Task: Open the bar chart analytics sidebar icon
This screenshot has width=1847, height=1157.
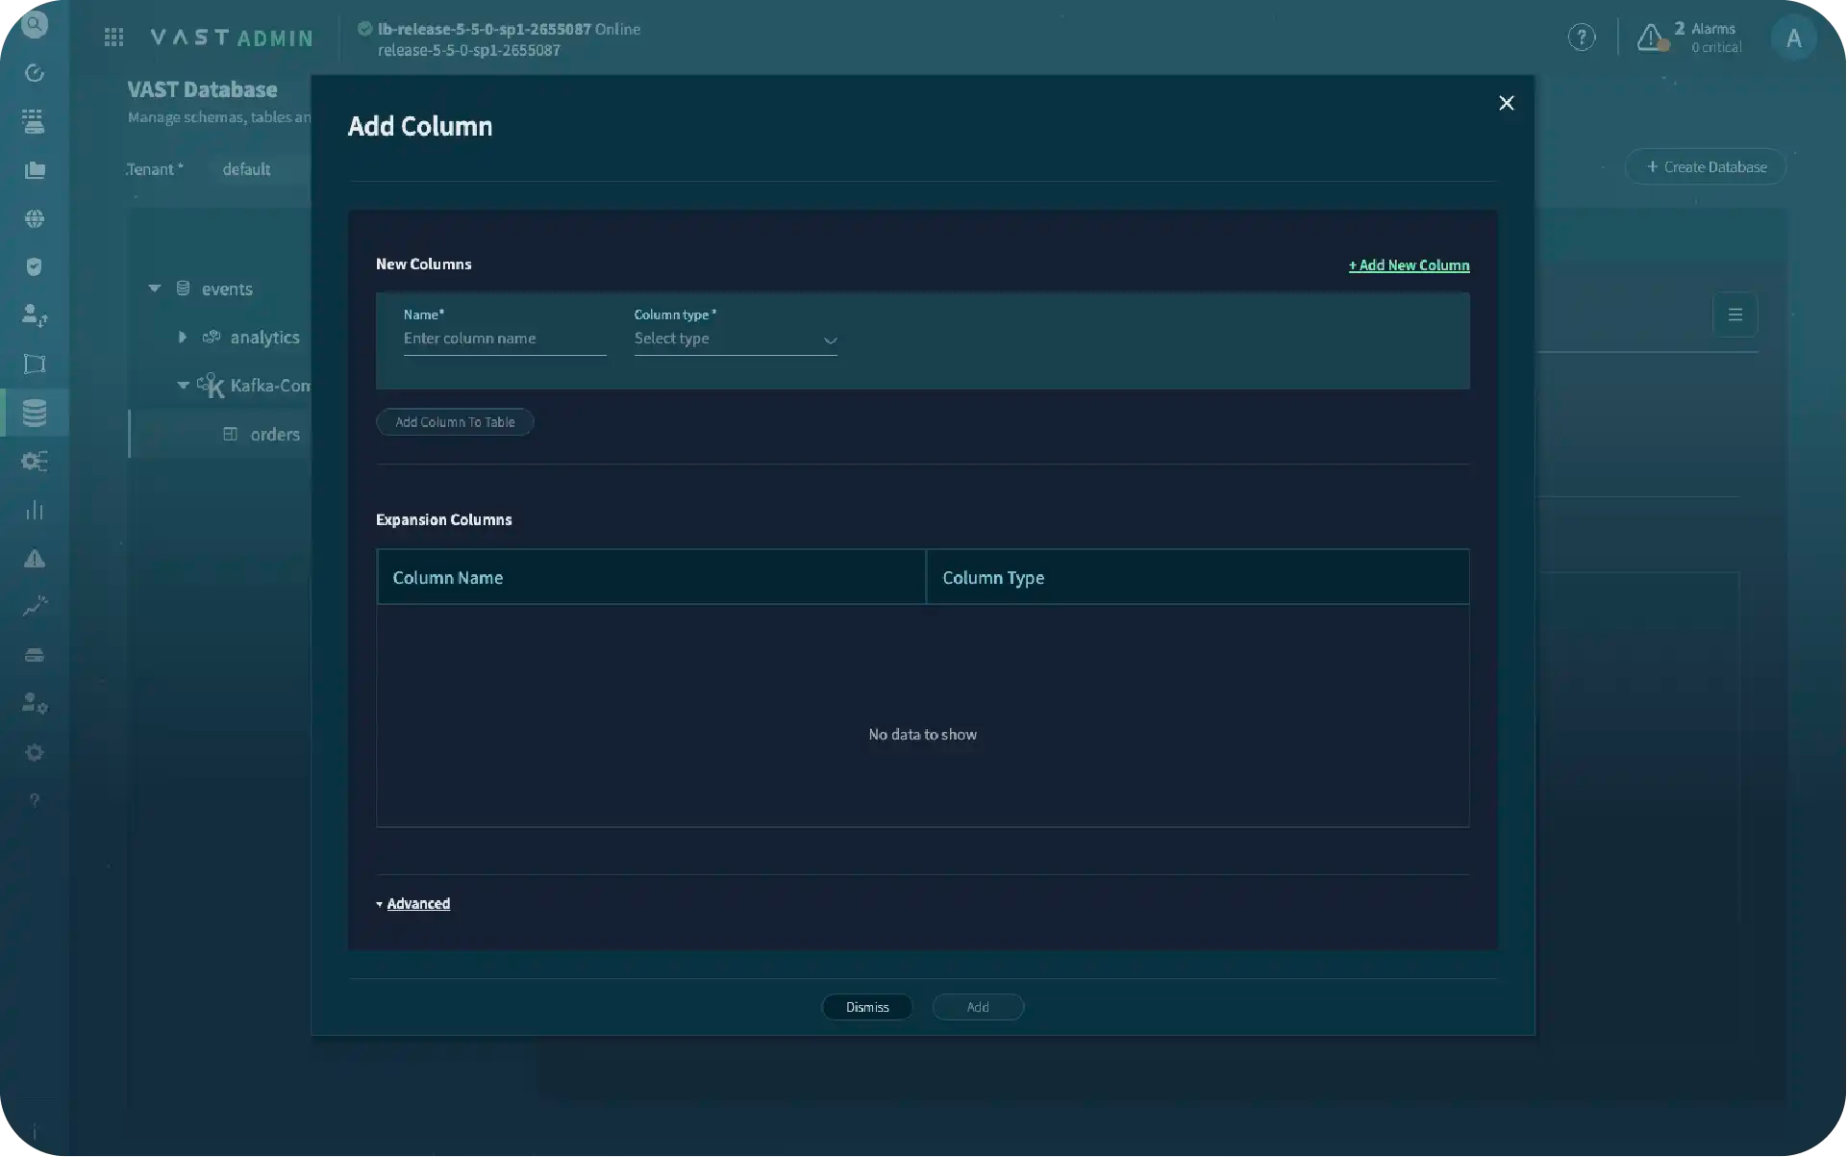Action: pyautogui.click(x=35, y=510)
